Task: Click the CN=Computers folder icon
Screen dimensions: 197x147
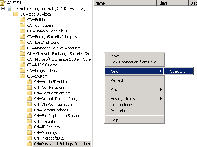Action: pos(23,25)
